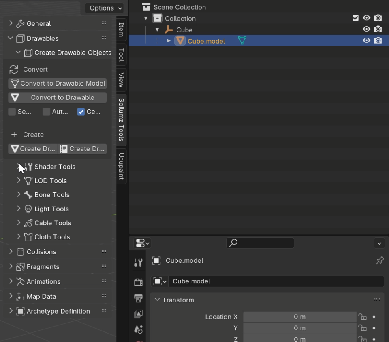The height and width of the screenshot is (342, 389).
Task: Click the Convert to Drawable Model button
Action: point(58,84)
